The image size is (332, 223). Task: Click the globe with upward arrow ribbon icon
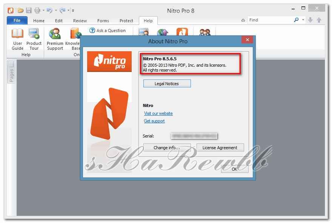click(163, 32)
